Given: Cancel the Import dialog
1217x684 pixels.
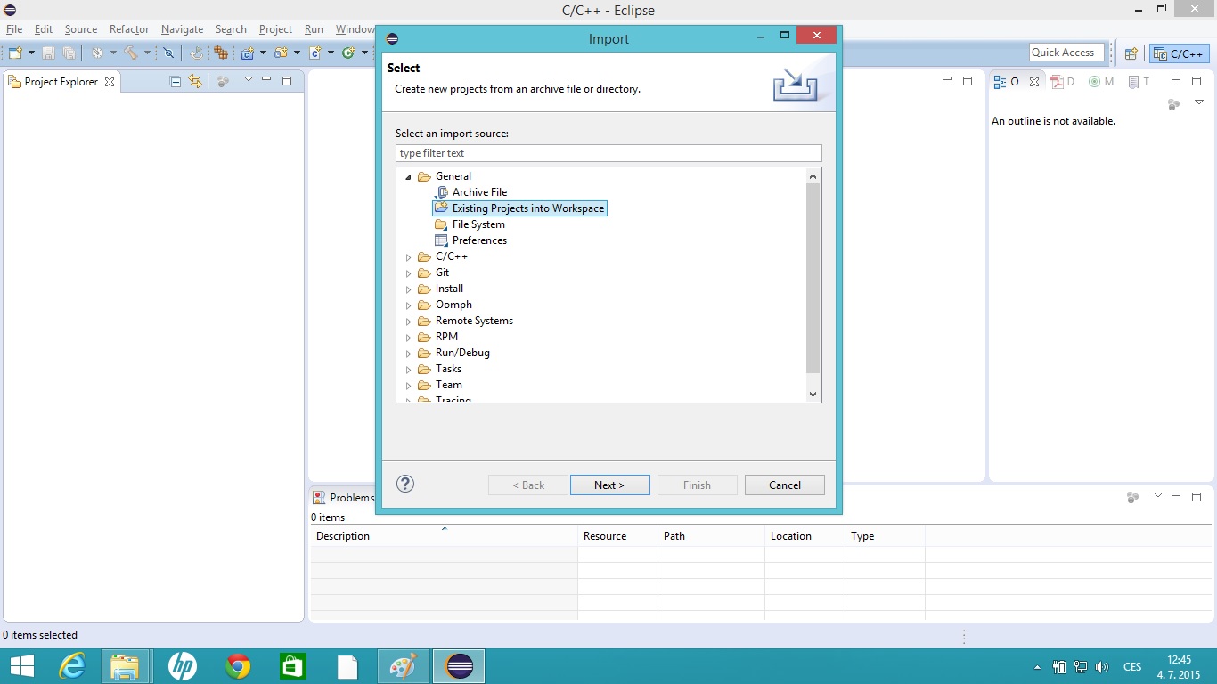Looking at the screenshot, I should pos(784,485).
